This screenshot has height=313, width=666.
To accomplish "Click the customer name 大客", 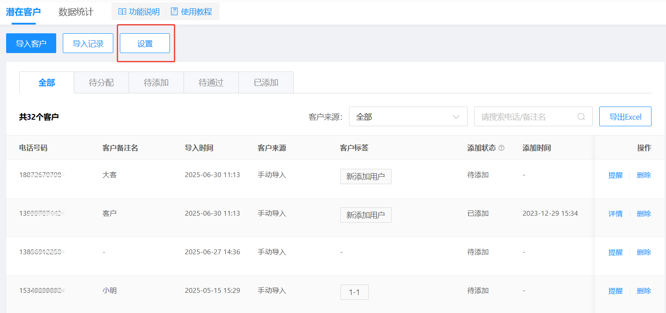I will click(x=110, y=175).
